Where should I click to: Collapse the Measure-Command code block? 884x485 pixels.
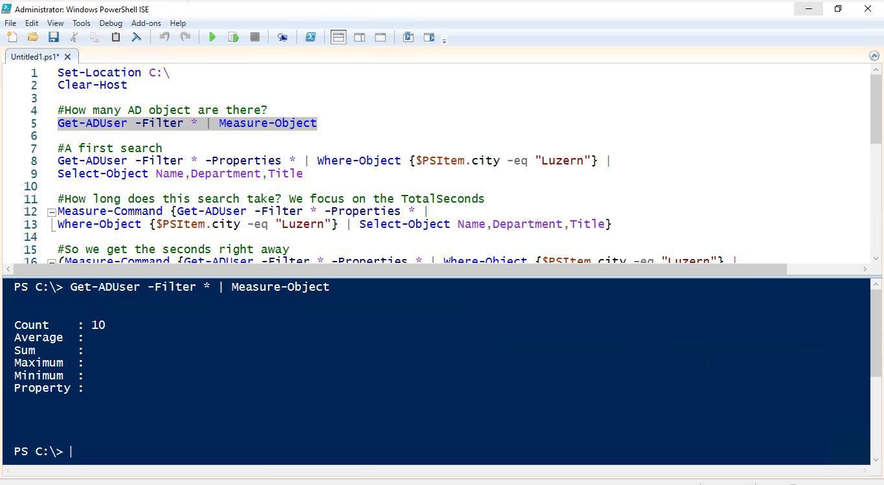click(51, 211)
